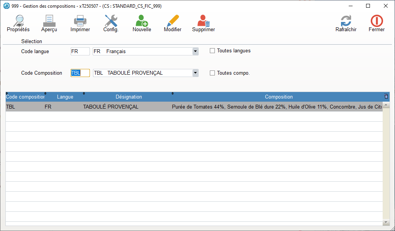
Task: Sort by the Langue column header
Action: coord(65,97)
